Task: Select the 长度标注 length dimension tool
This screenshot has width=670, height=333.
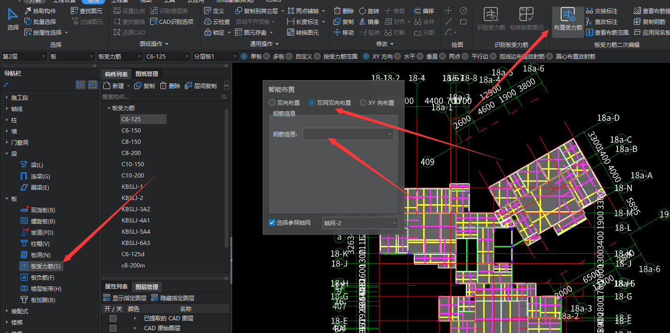Action: tap(303, 22)
